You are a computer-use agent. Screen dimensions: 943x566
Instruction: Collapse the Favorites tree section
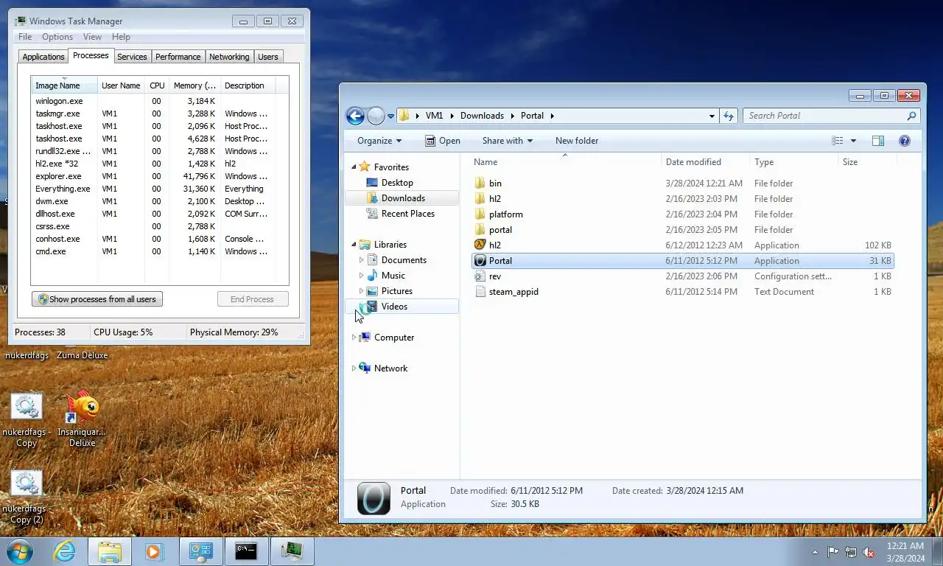[x=354, y=167]
